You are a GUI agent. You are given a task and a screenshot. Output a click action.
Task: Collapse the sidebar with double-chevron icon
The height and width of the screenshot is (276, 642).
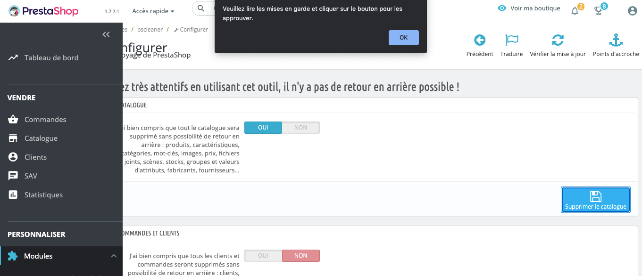106,34
